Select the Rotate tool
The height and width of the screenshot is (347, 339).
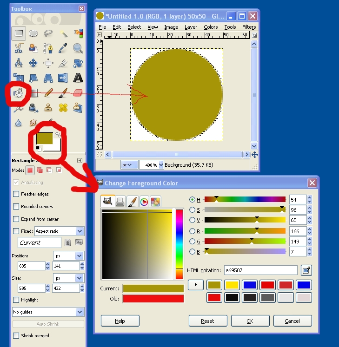[78, 63]
